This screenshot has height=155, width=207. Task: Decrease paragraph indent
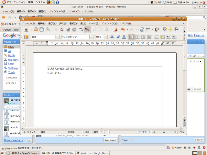pyautogui.click(x=168, y=37)
